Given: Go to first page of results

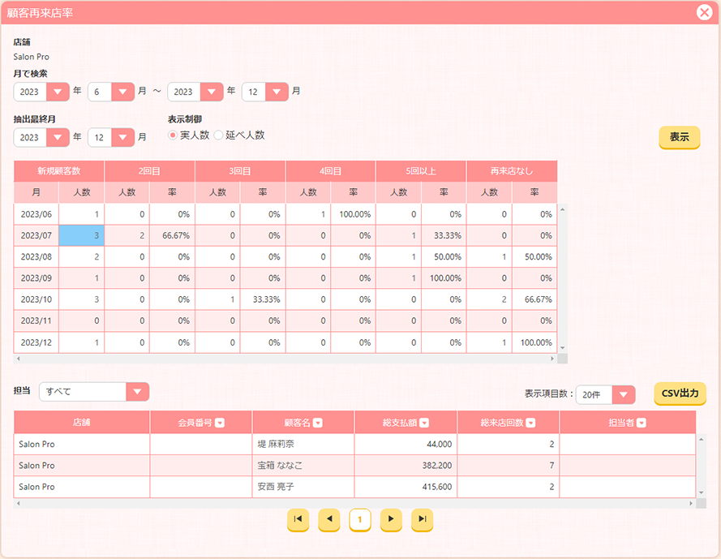Looking at the screenshot, I should coord(298,519).
